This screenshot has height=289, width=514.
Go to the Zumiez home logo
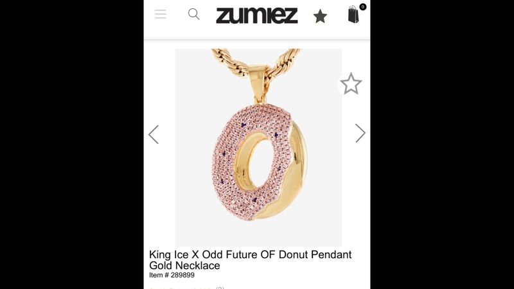(x=256, y=15)
